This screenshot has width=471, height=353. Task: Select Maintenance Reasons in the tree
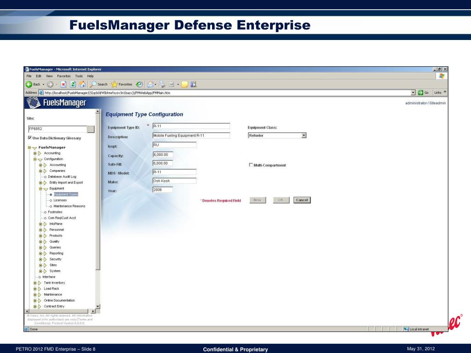[69, 206]
